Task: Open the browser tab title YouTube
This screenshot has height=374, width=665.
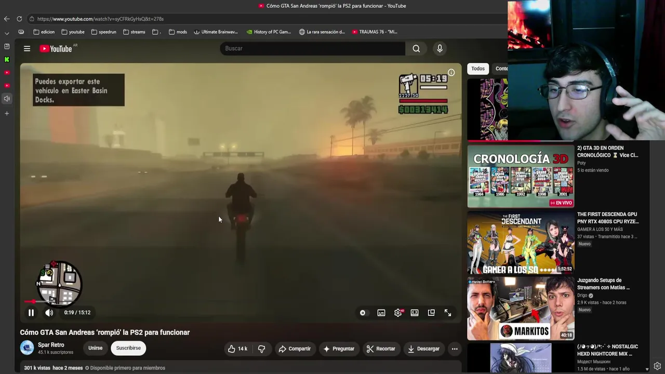Action: [332, 6]
